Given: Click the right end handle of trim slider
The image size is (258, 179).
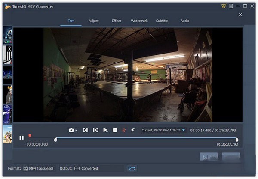Looking at the screenshot, I should 237,140.
